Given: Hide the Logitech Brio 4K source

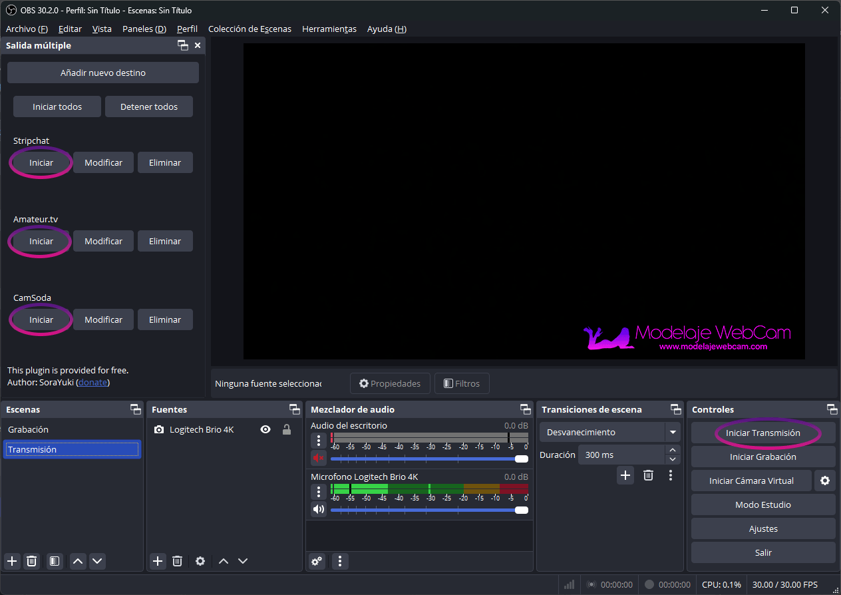Looking at the screenshot, I should [x=265, y=430].
